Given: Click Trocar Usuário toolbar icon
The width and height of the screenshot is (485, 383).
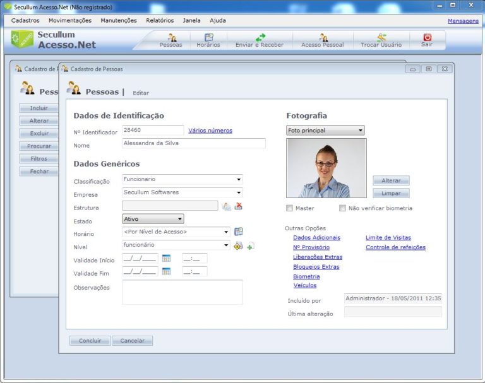Looking at the screenshot, I should (381, 40).
